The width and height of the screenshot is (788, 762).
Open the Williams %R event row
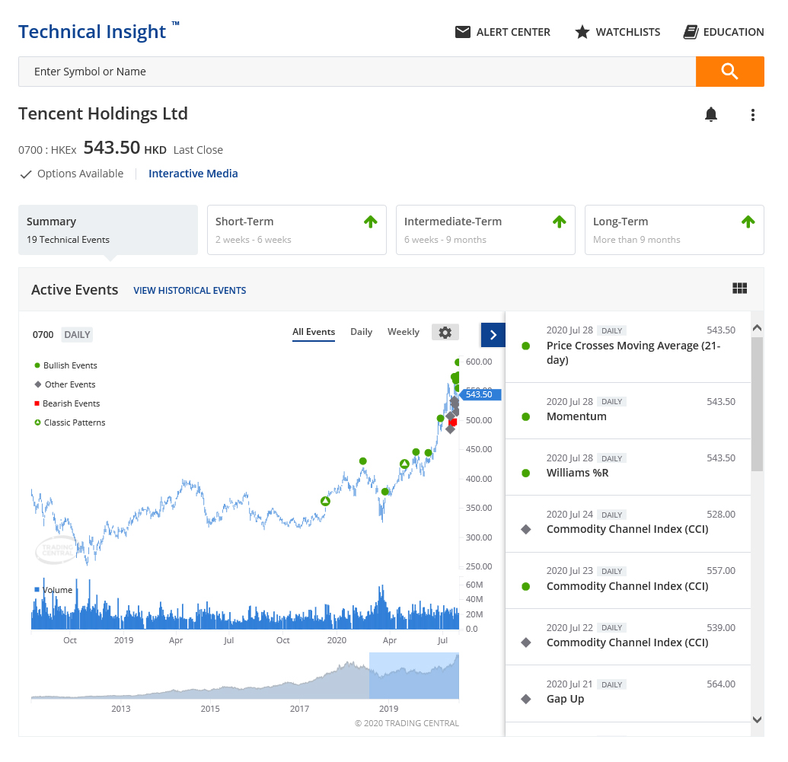point(627,467)
